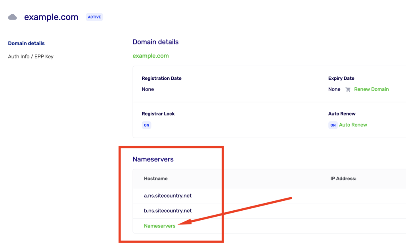Screen dimensions: 406x250
Task: Click the green example.com domain link
Action: coord(151,56)
